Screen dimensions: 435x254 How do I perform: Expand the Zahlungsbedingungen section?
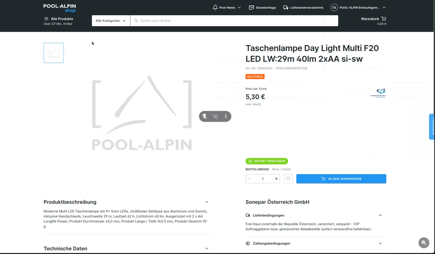tap(380, 243)
